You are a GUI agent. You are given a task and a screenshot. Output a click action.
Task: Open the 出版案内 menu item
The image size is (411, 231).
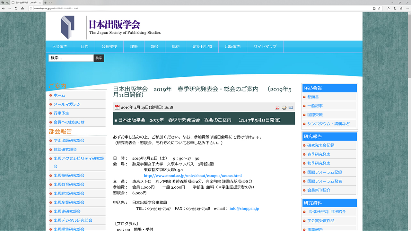pyautogui.click(x=233, y=47)
